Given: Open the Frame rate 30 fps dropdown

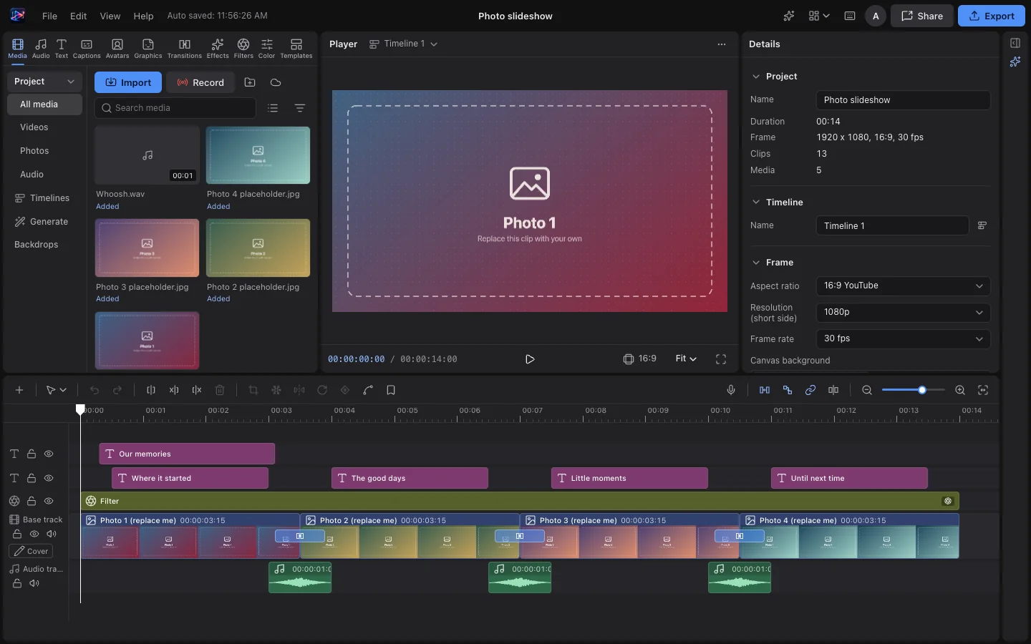Looking at the screenshot, I should 903,338.
